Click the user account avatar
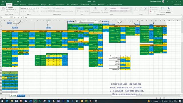Screen dimensions: 183x103 [163, 1]
